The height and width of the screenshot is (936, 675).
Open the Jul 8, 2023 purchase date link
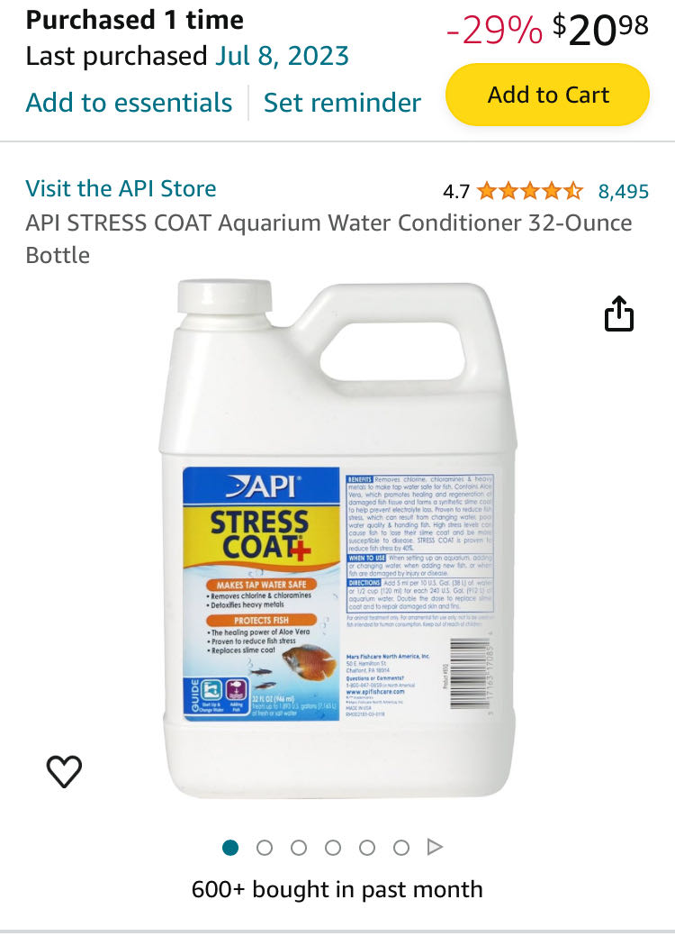click(x=282, y=56)
